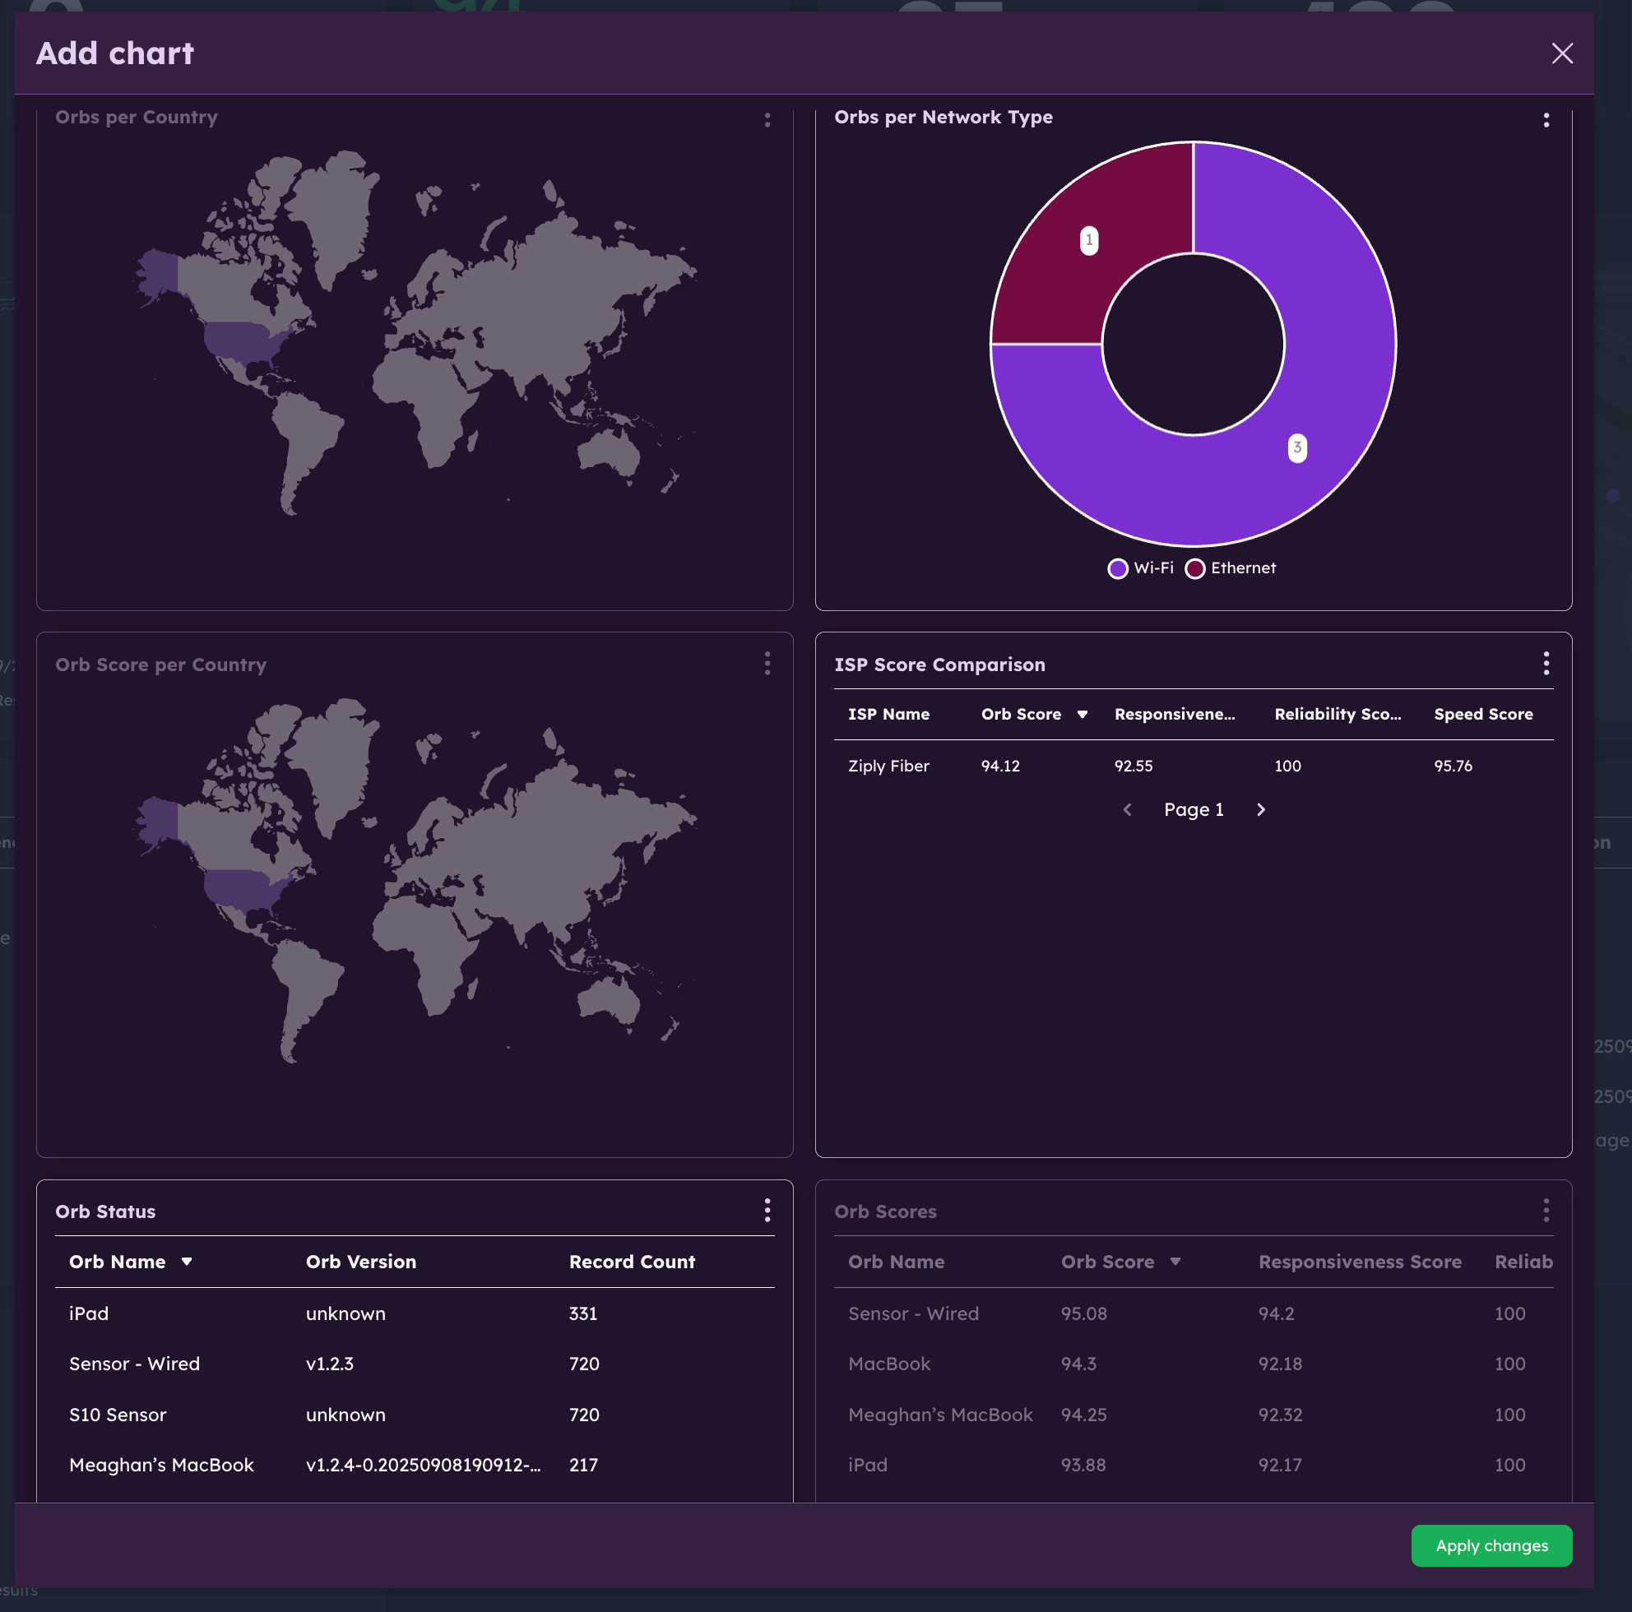Go to next page in ISP table
Screen dimensions: 1632x1612
[x=1260, y=810]
